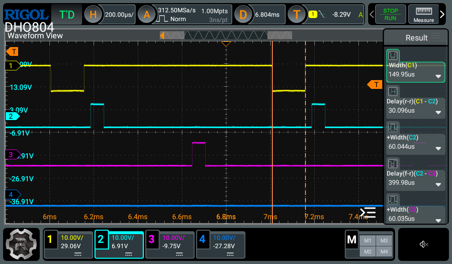The image size is (452, 264).
Task: Click the speaker mute icon
Action: pyautogui.click(x=424, y=244)
